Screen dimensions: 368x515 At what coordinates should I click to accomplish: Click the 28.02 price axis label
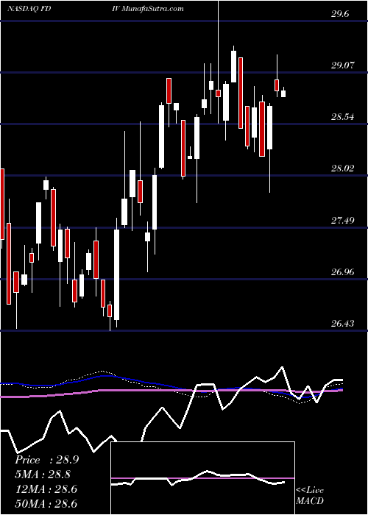[x=344, y=168]
